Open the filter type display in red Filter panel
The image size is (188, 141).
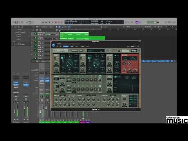point(130,58)
